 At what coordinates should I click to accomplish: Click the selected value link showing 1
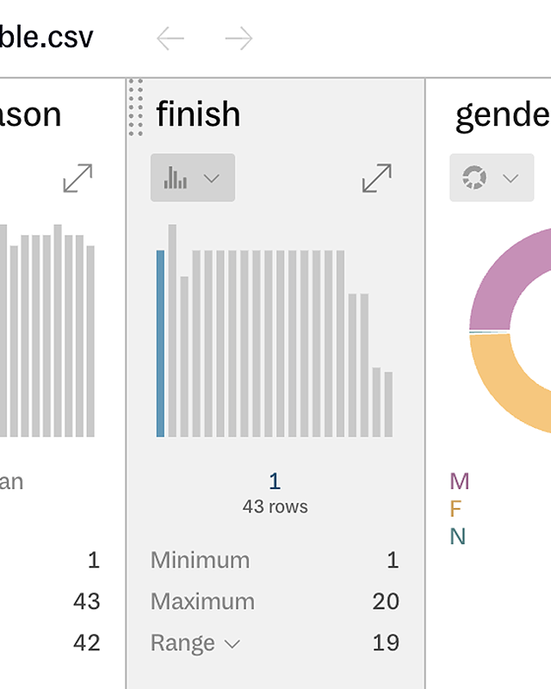point(275,481)
